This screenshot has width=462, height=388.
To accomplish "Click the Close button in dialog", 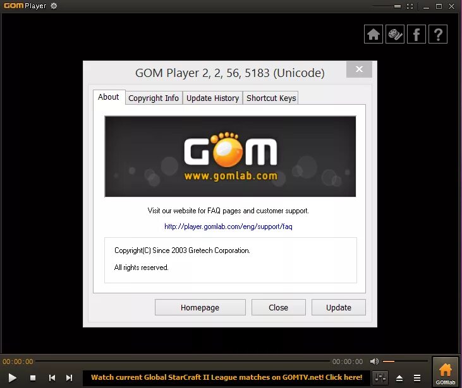I will 279,307.
